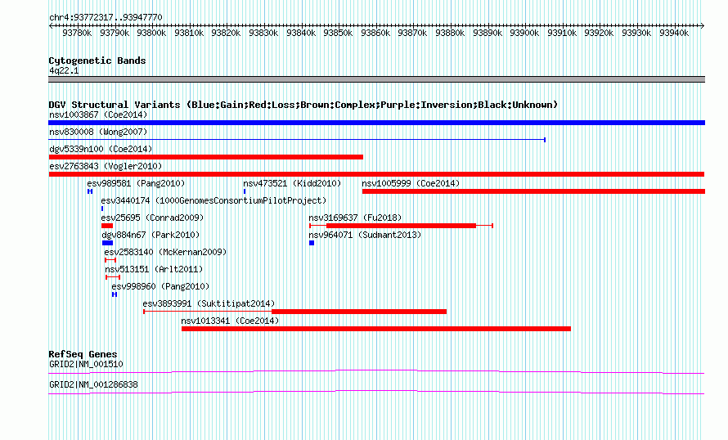
Task: Click the 93940k ruler tick label
Action: click(674, 33)
